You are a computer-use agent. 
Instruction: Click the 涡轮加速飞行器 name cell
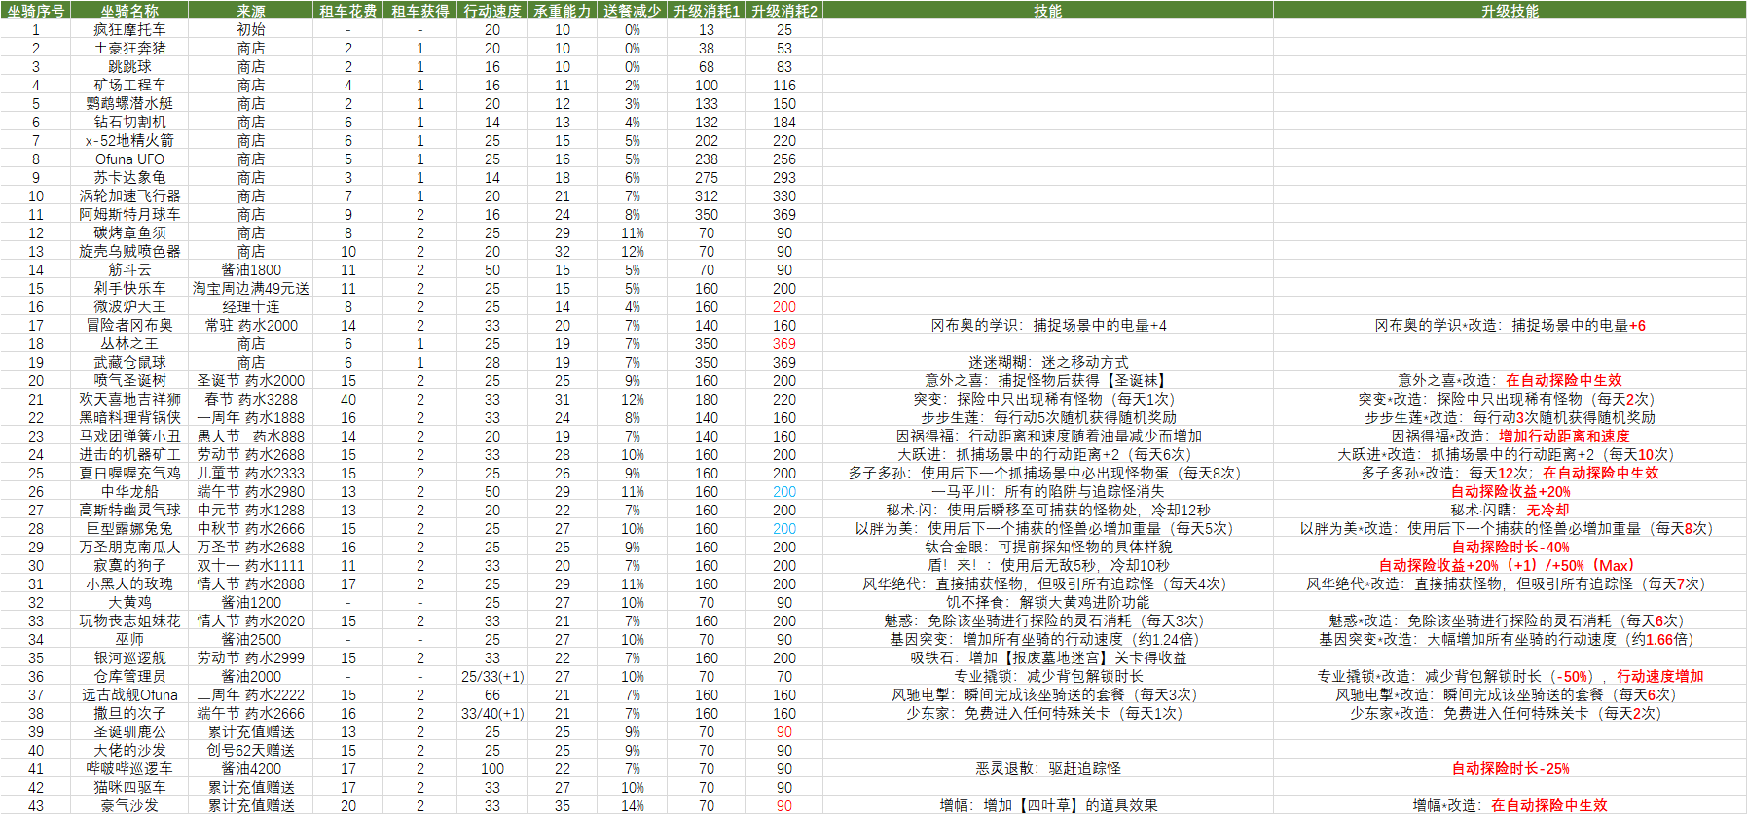click(129, 195)
